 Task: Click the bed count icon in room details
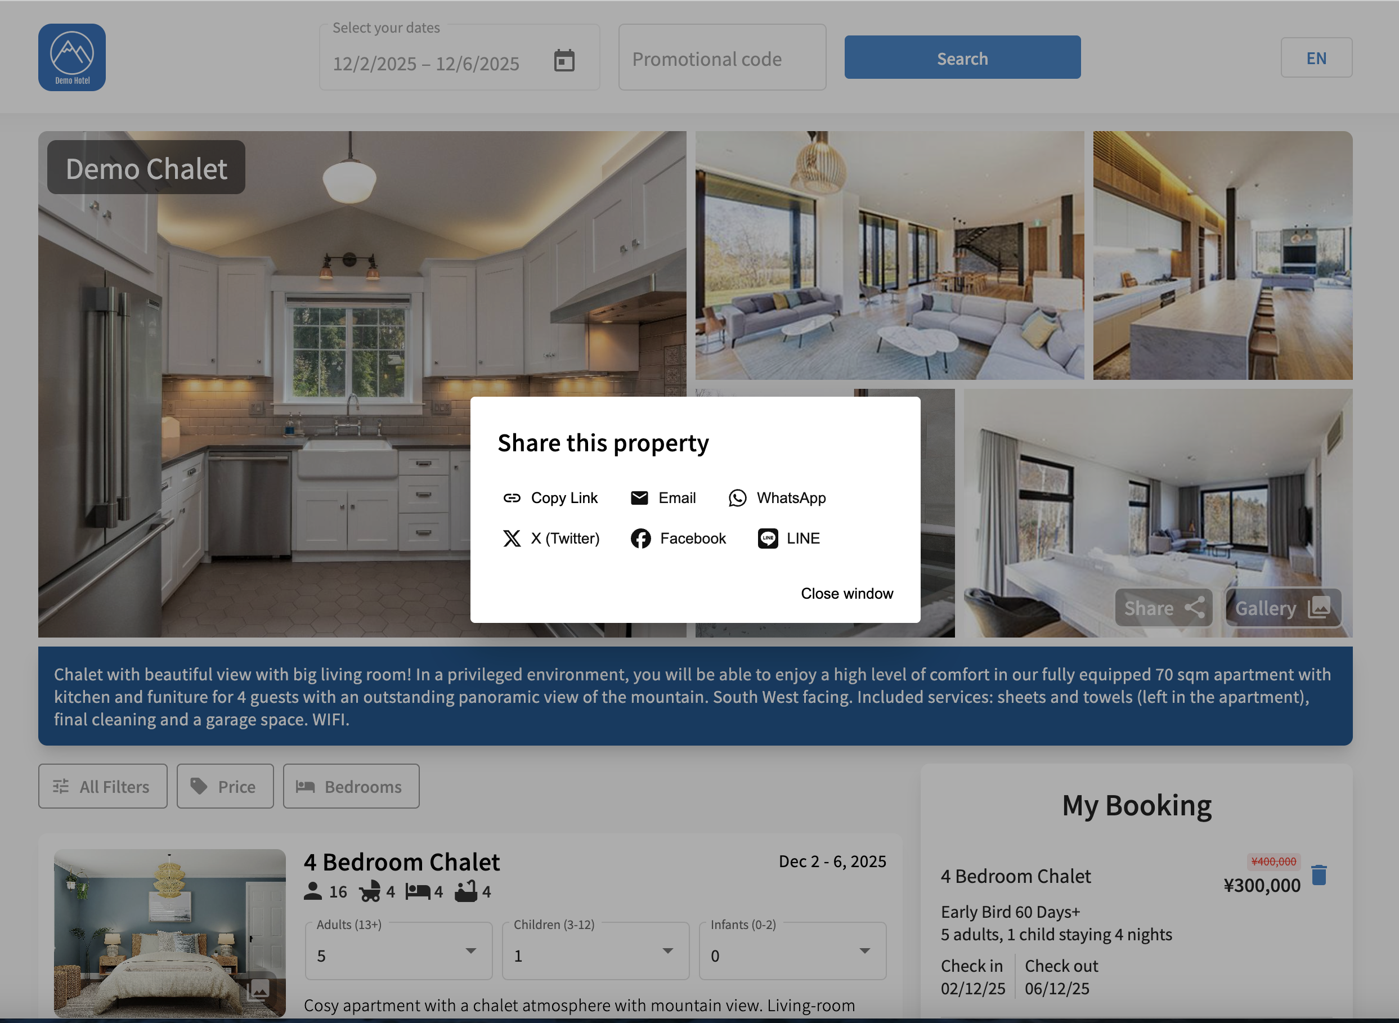coord(418,891)
